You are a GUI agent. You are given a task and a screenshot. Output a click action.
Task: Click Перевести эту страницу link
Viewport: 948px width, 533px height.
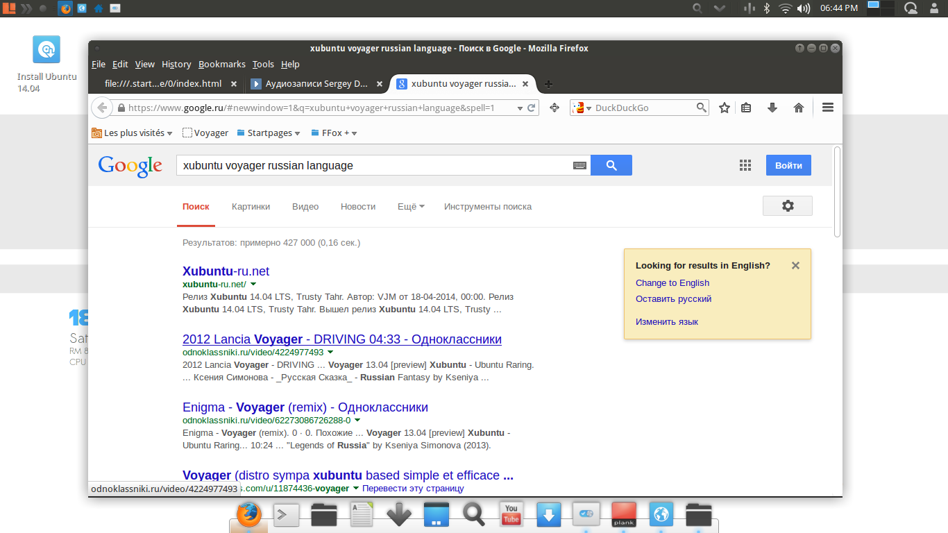click(413, 489)
